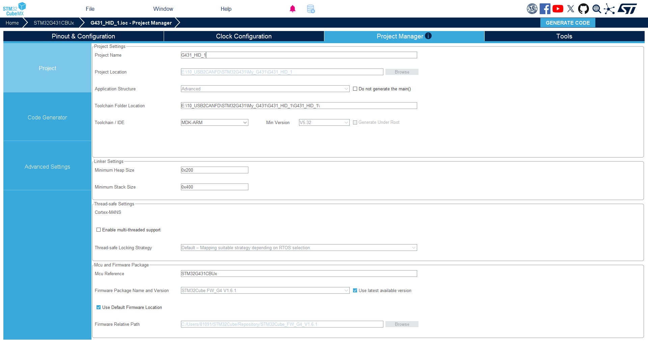Click G431_HID_1.ioc - Project Manager breadcrumb
Image resolution: width=648 pixels, height=343 pixels.
tap(131, 23)
